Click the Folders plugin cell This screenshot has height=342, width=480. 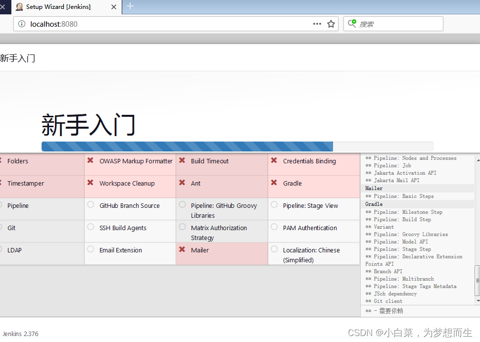(42, 164)
